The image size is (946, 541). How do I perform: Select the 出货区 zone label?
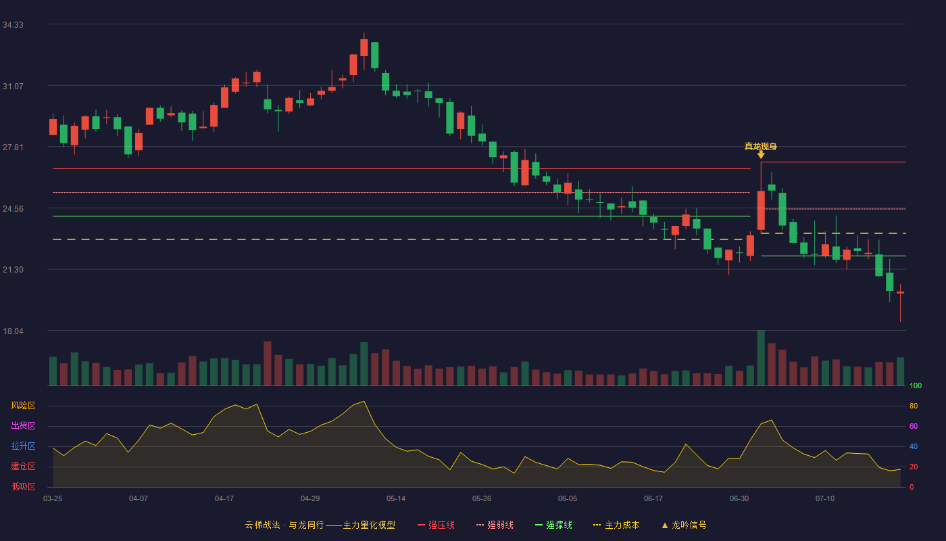[23, 426]
